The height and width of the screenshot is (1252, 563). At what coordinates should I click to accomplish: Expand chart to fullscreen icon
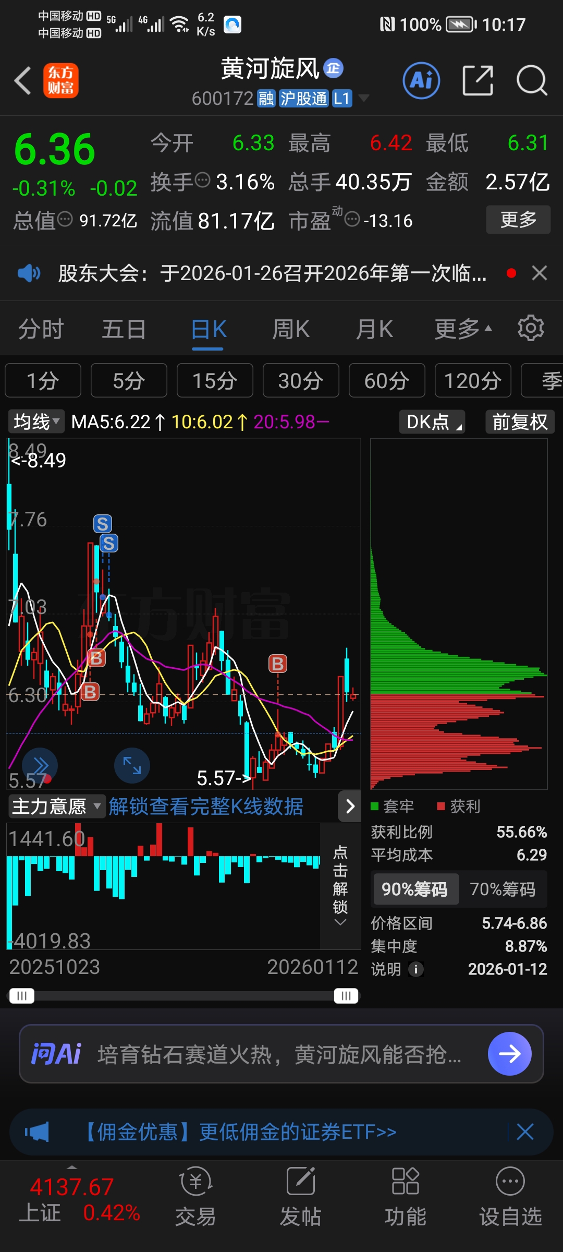point(132,766)
